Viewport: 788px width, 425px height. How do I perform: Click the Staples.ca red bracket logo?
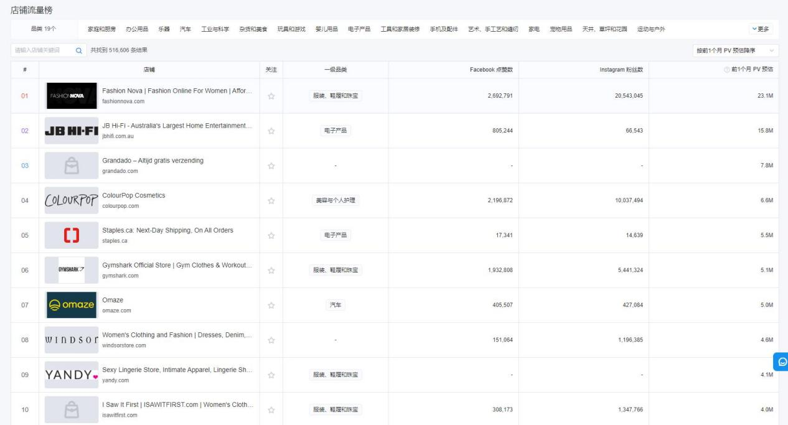[72, 235]
